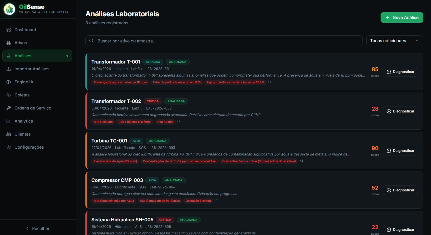Open the Dashboard menu item
Screen dimensions: 431x235
coord(37,30)
